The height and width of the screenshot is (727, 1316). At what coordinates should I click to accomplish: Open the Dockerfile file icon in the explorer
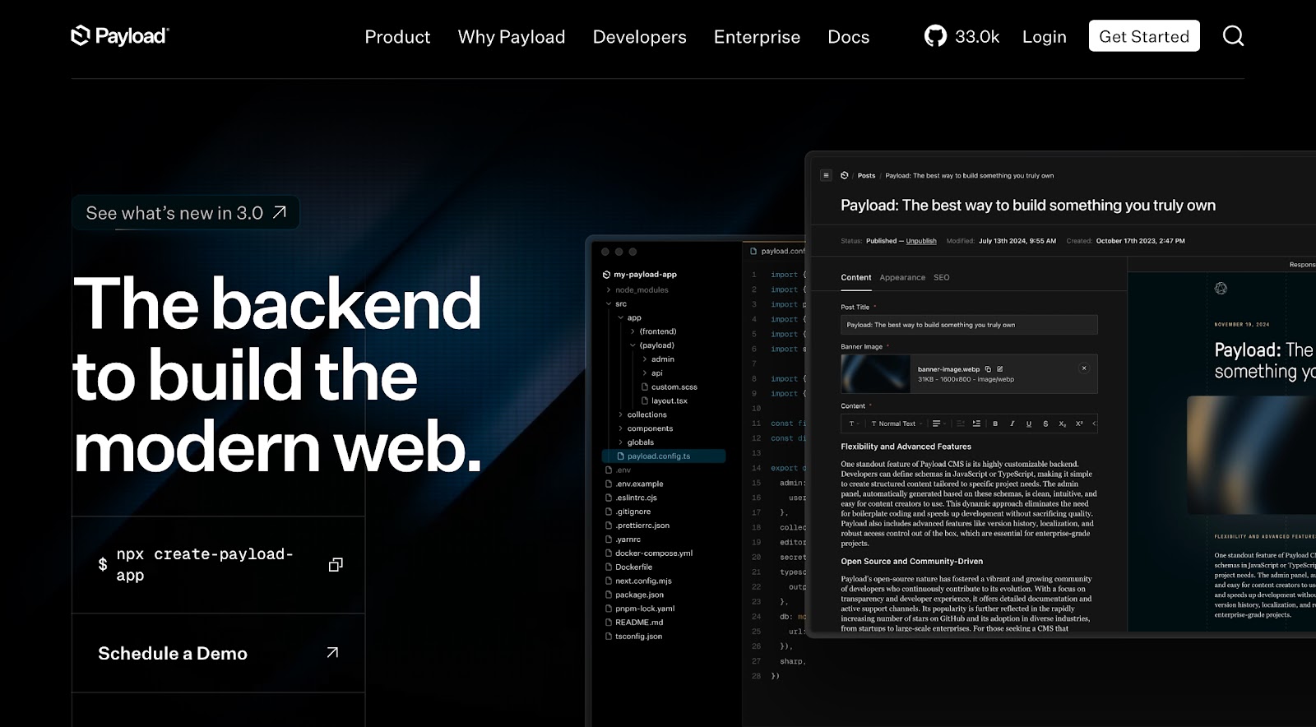pos(609,567)
